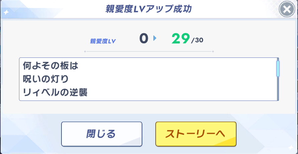Screen dimensions: 298x154
Task: Go to story via ストーリーへ button
Action: click(x=196, y=134)
